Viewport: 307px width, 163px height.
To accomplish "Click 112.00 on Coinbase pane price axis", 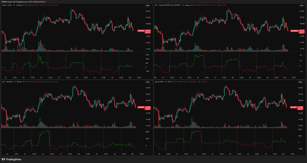I will [x=148, y=49].
